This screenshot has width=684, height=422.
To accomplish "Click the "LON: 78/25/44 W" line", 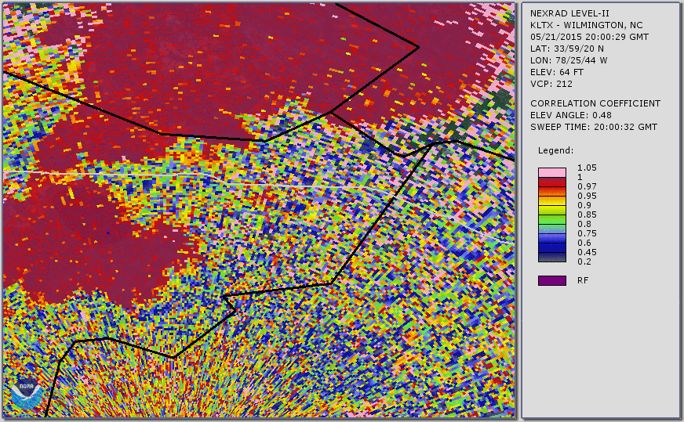I will (x=569, y=60).
